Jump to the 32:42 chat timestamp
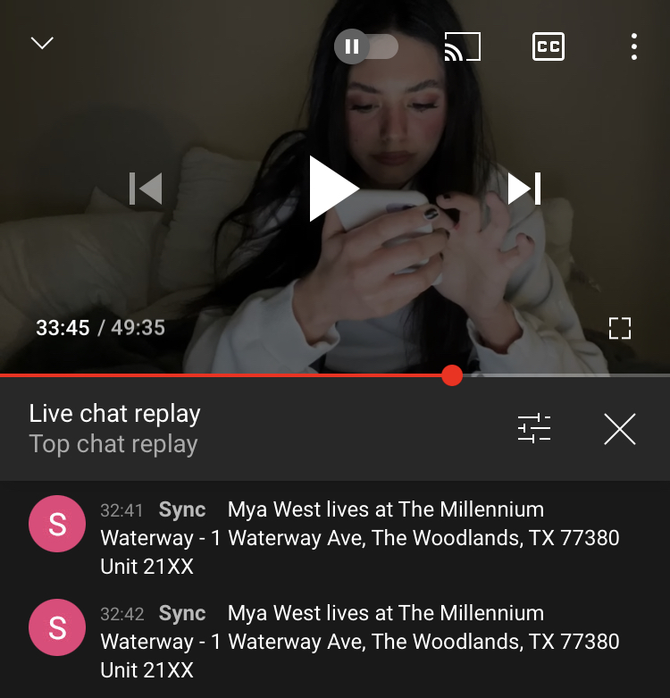 pyautogui.click(x=122, y=614)
